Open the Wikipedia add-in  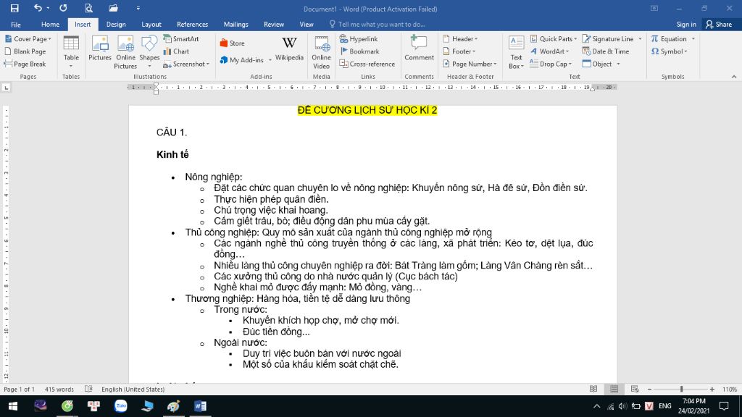coord(289,49)
